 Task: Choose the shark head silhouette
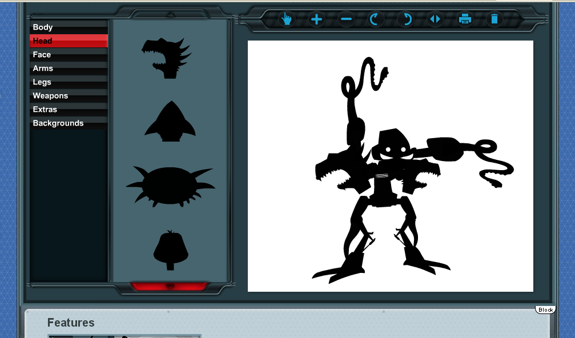point(170,122)
